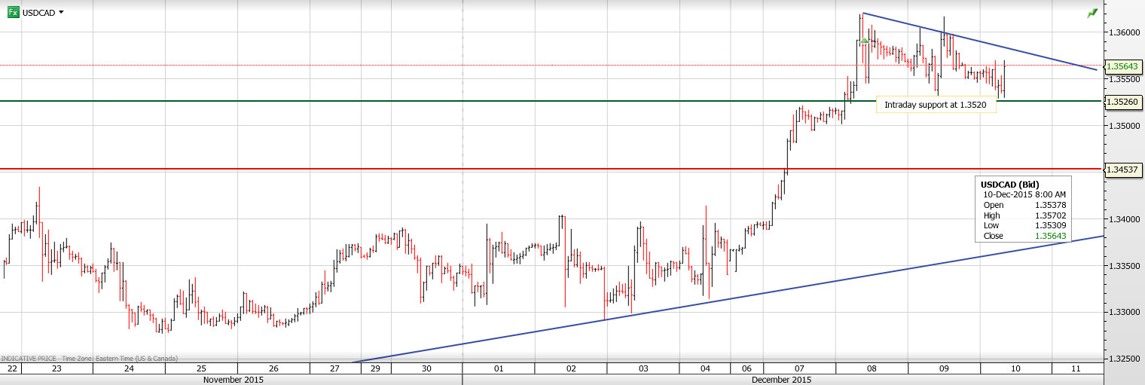Image resolution: width=1145 pixels, height=385 pixels.
Task: Click date 08 on the time axis
Action: [871, 368]
